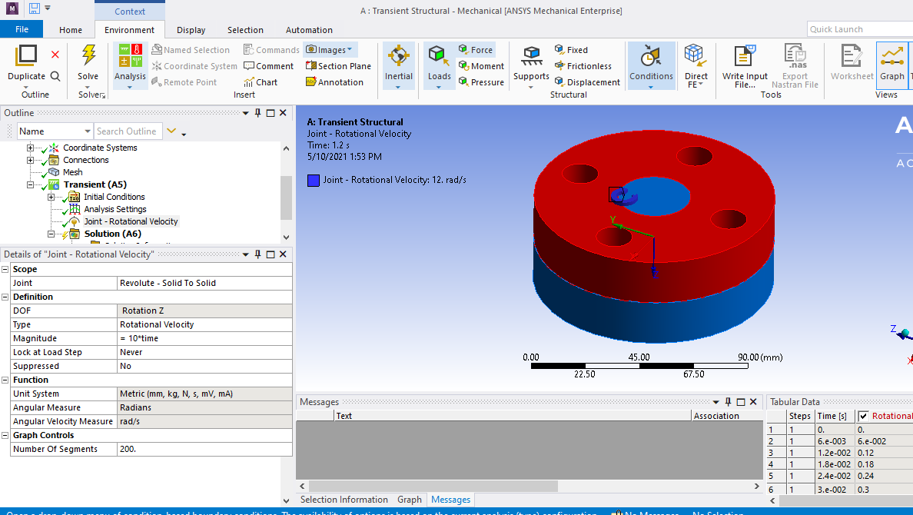The image size is (913, 515).
Task: Toggle the pin on the Details panel
Action: [258, 254]
